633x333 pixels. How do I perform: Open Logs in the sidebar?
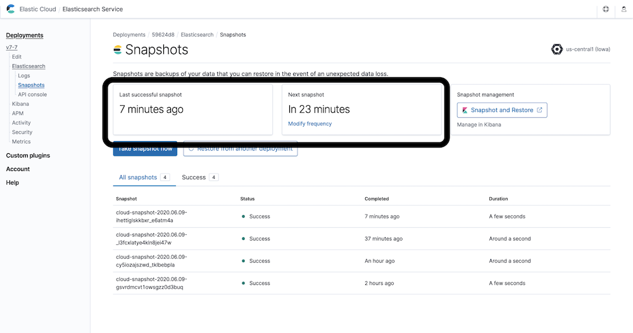pyautogui.click(x=24, y=75)
